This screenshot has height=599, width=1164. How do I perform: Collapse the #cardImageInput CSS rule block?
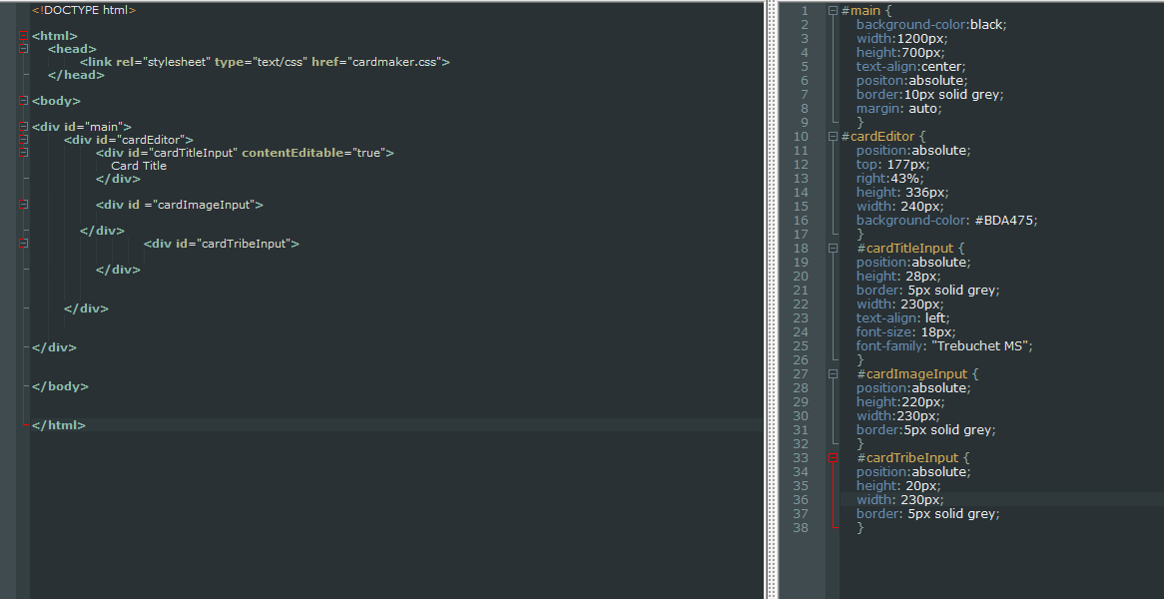(834, 373)
